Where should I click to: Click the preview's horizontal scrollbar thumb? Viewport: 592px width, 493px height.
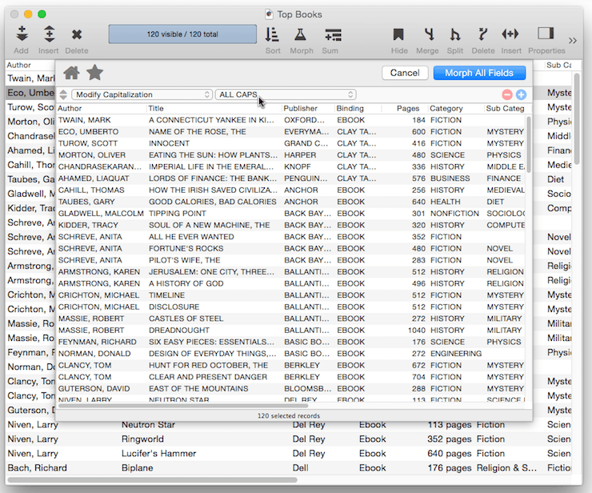(x=183, y=406)
